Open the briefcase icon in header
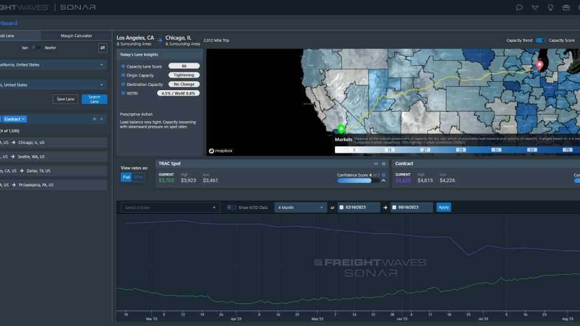The image size is (580, 326). coord(566,7)
